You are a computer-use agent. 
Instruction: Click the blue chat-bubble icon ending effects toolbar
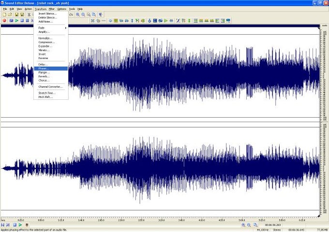[228, 21]
